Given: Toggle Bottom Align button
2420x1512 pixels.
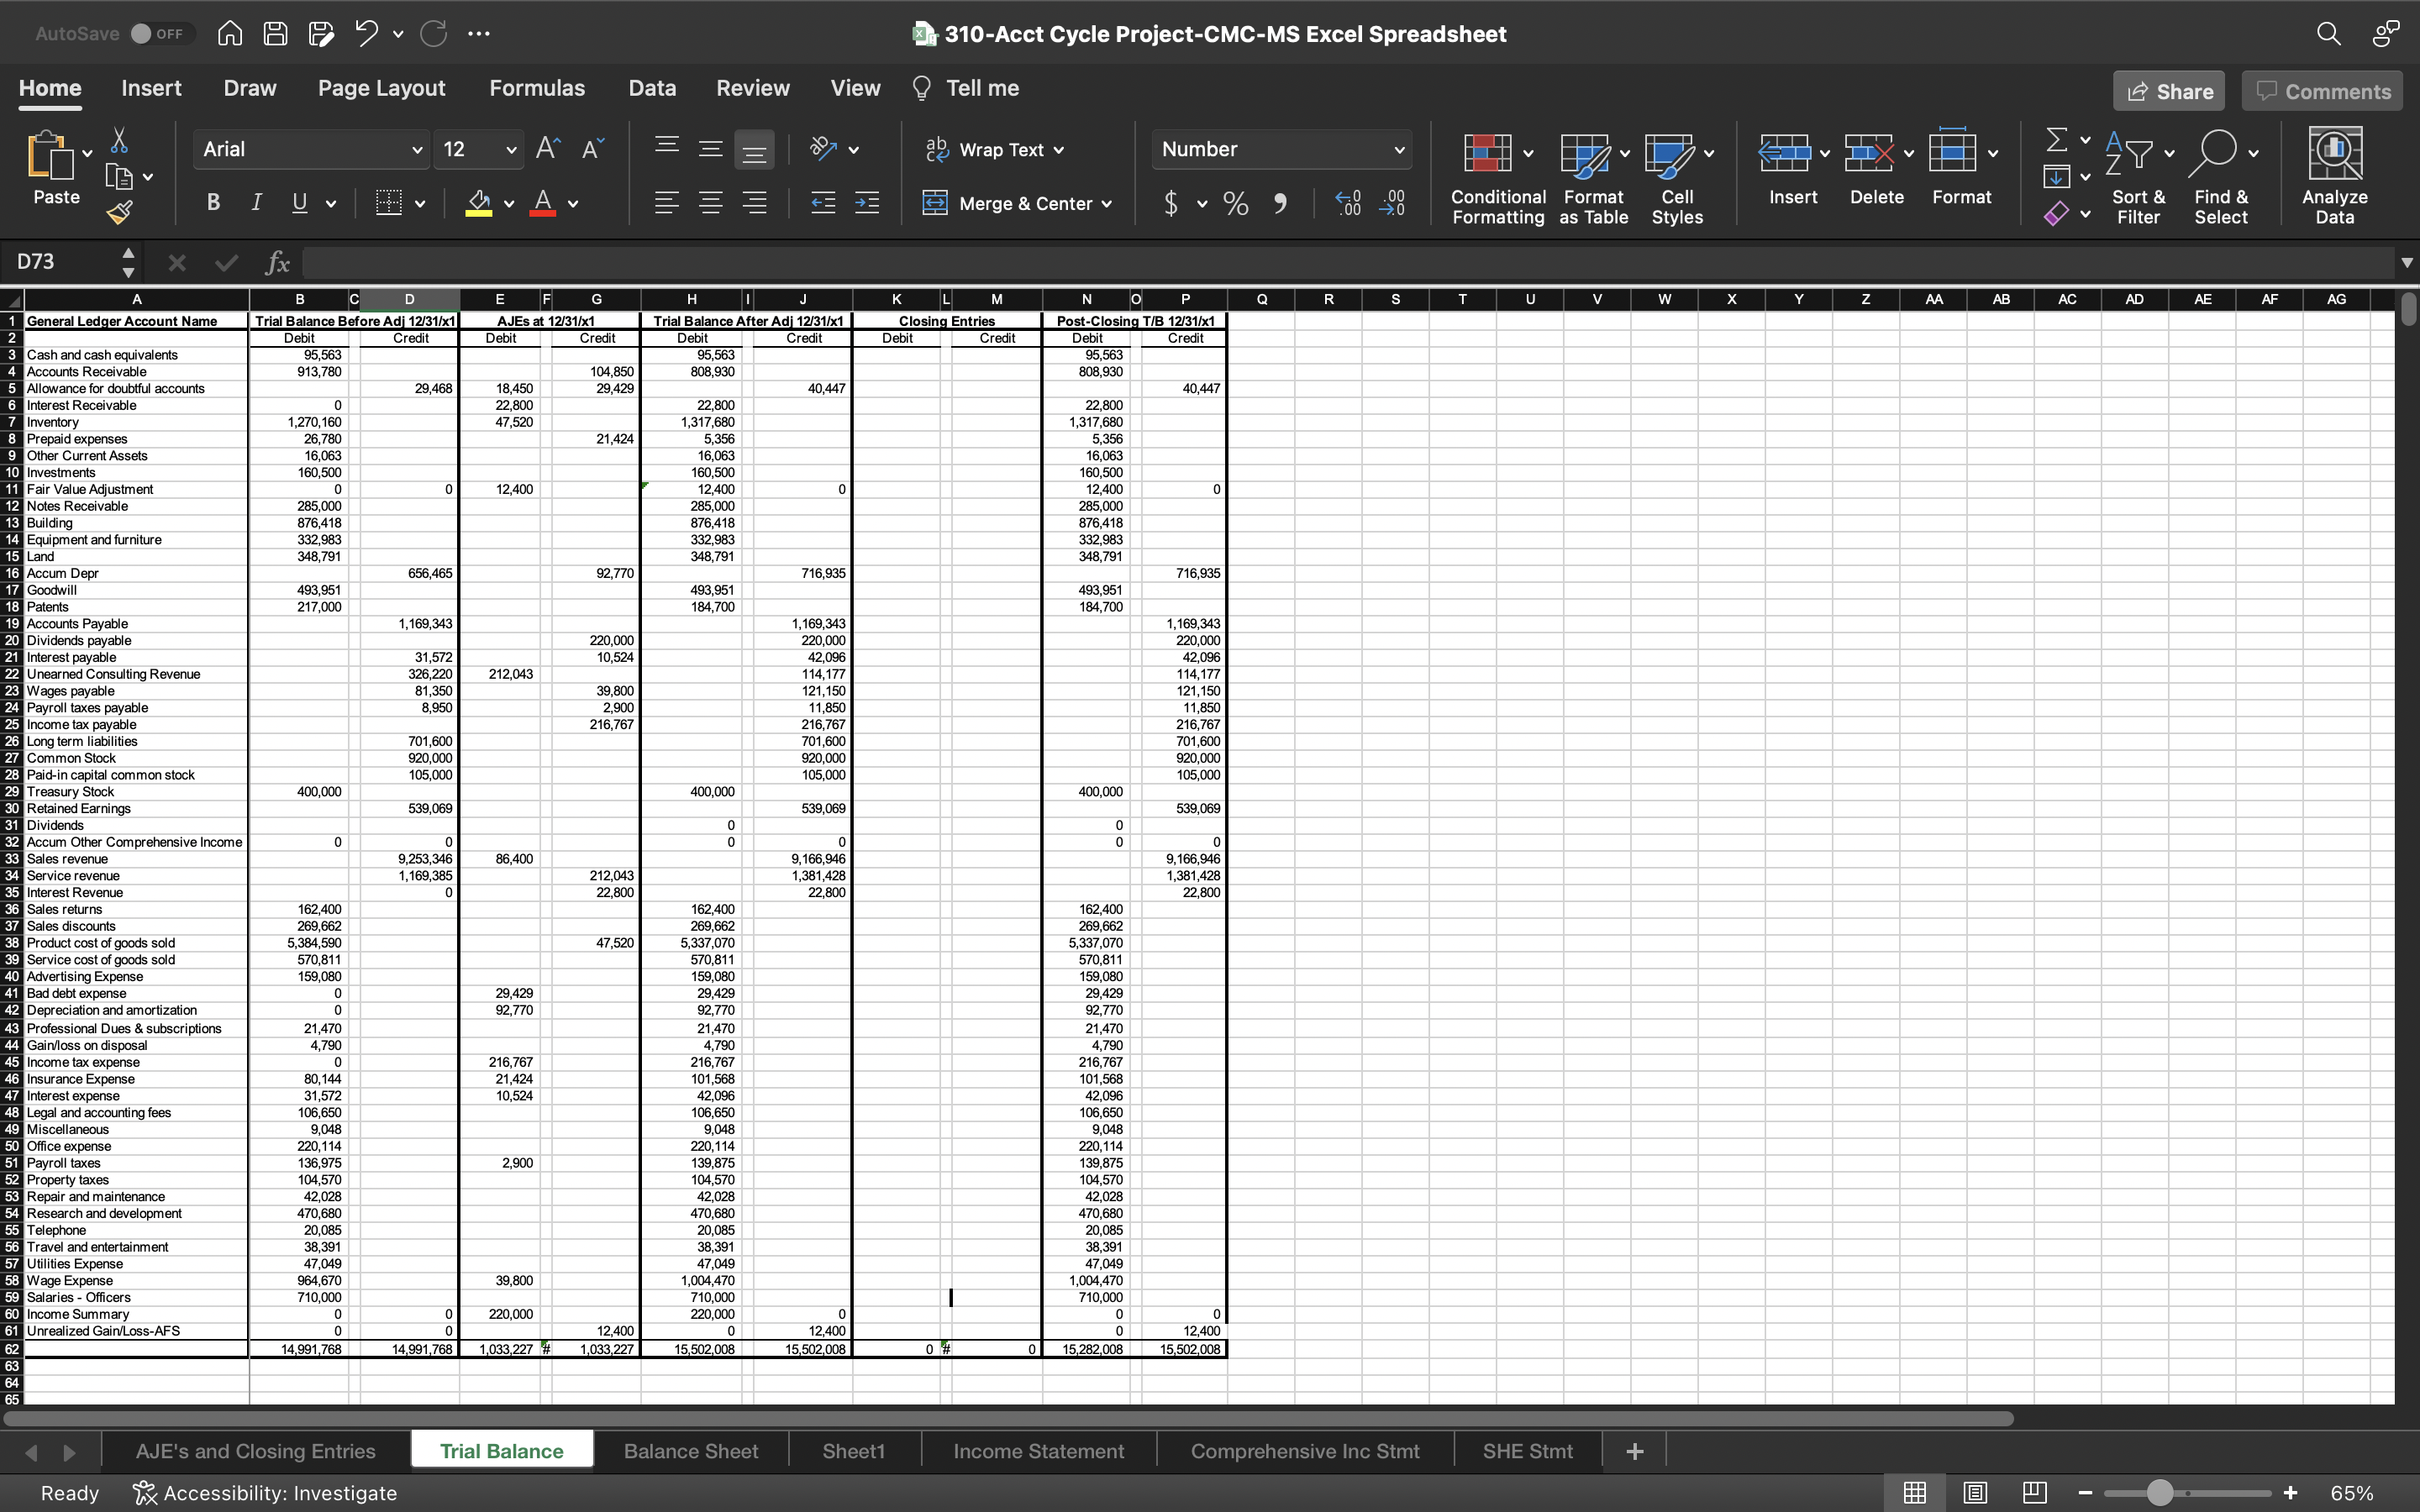Looking at the screenshot, I should (754, 150).
